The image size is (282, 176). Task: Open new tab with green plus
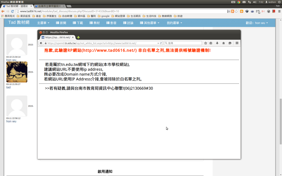coord(78,37)
